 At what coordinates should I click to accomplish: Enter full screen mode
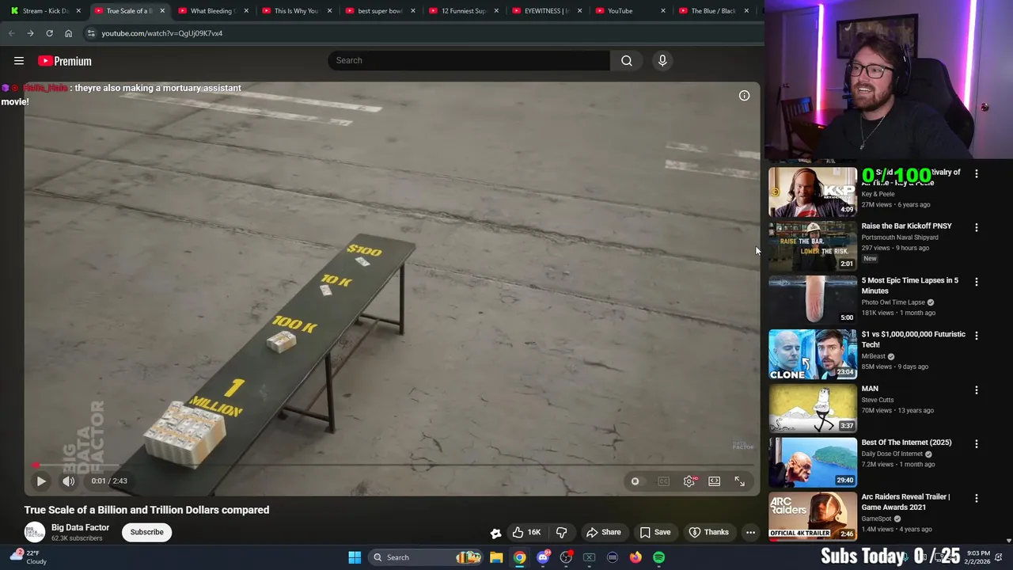pos(739,481)
